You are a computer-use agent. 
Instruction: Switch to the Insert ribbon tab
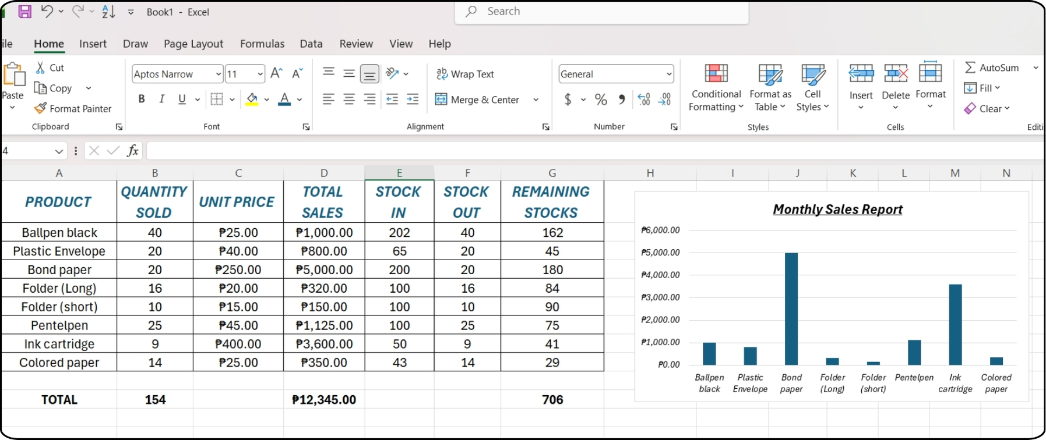pos(93,44)
